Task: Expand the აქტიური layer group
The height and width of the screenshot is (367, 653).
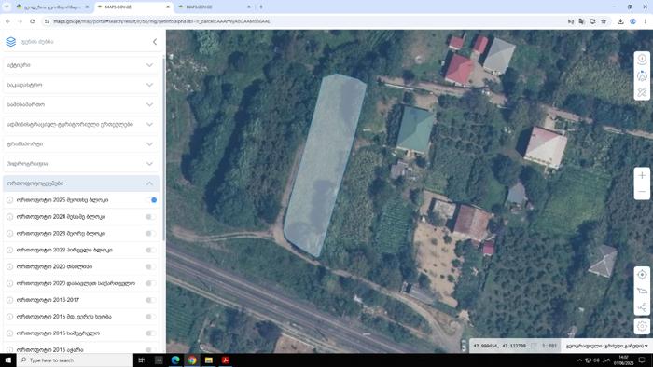Action: (x=81, y=65)
